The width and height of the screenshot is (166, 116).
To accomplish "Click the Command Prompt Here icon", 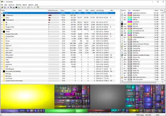I will (16, 7).
